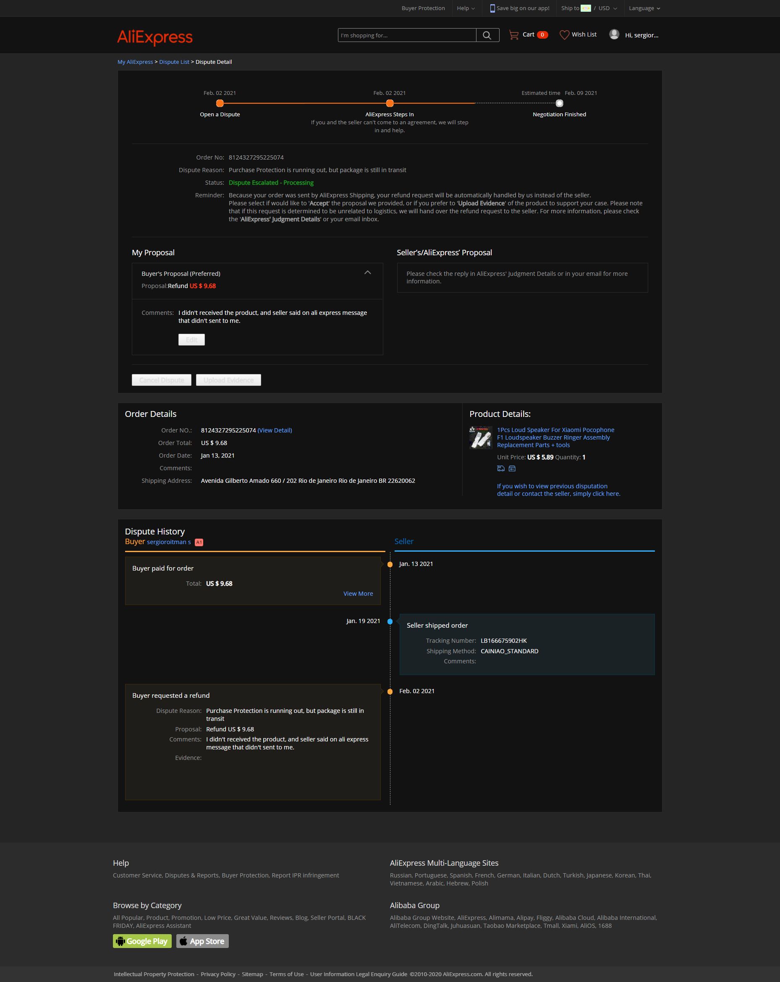Go to Dispute List breadcrumb

174,62
